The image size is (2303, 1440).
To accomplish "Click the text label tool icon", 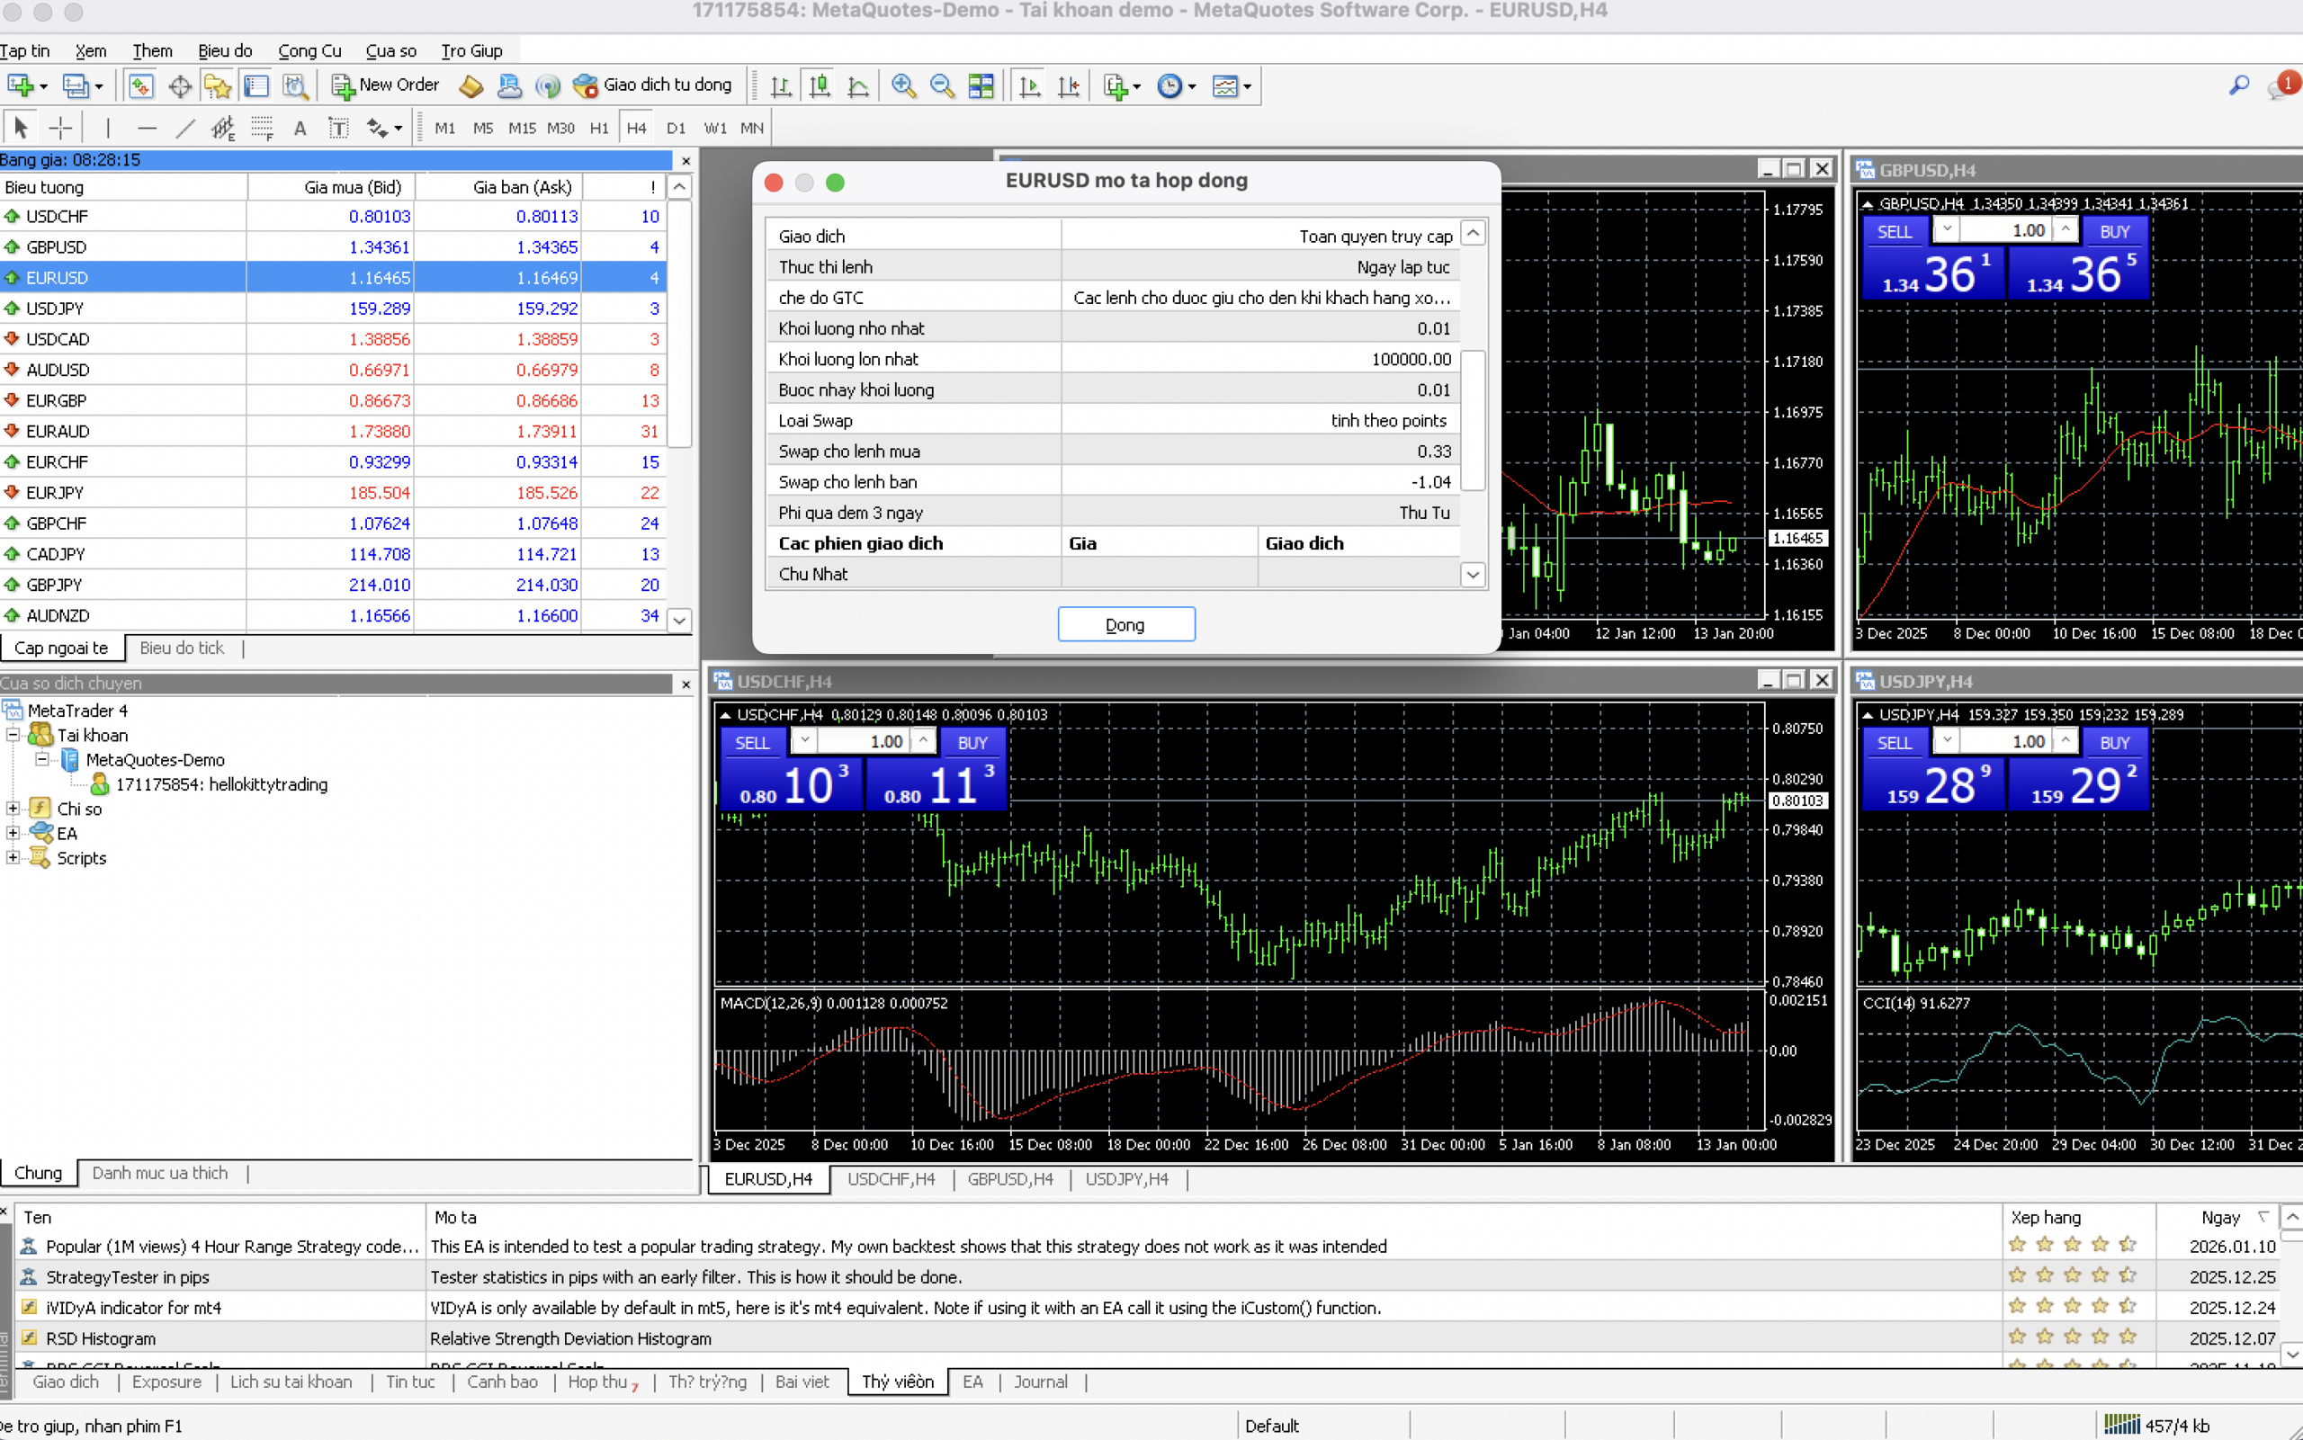I will click(338, 128).
